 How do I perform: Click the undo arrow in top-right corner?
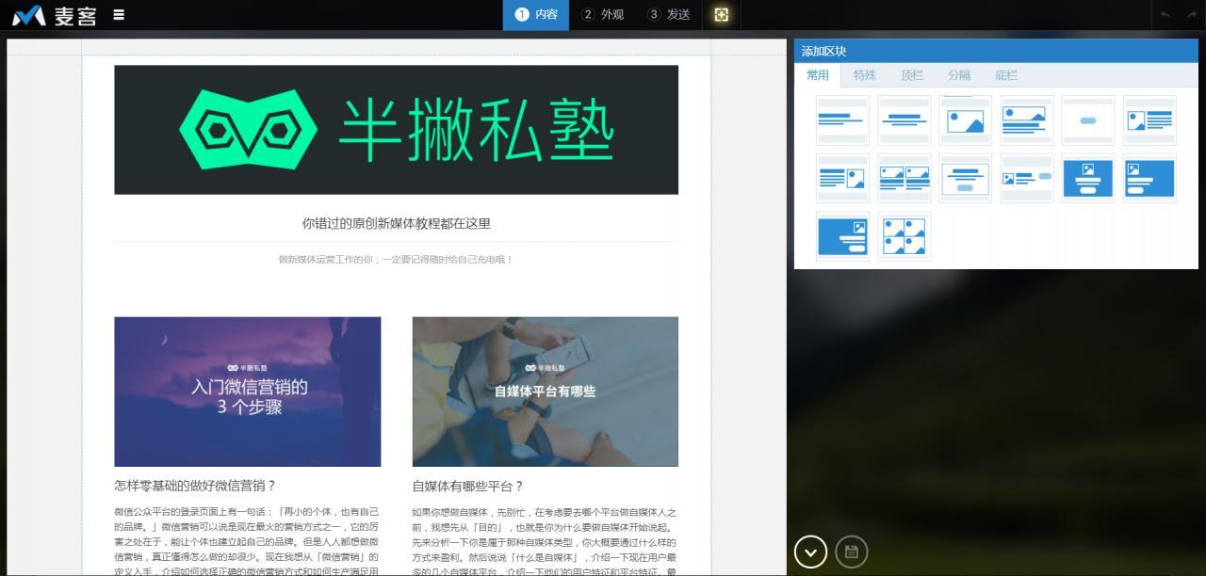coord(1165,15)
